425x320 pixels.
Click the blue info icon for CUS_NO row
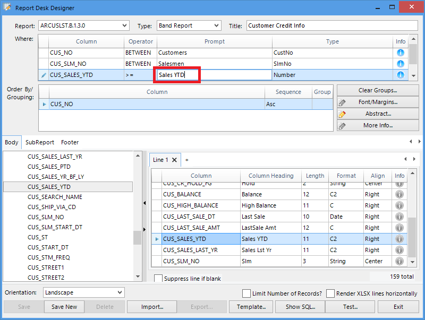coord(401,53)
